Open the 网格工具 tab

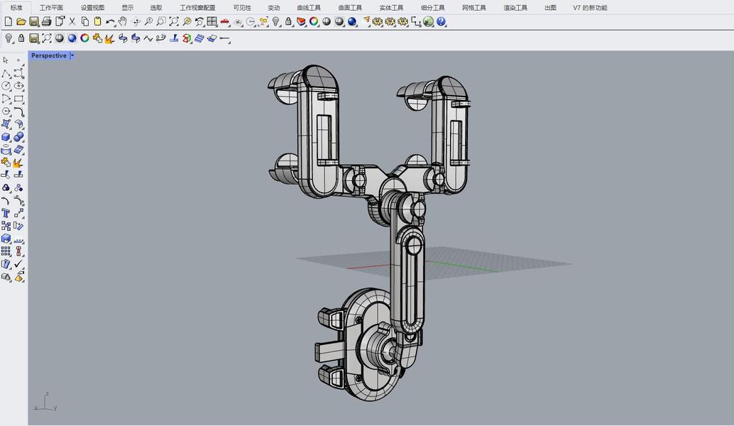pyautogui.click(x=473, y=8)
